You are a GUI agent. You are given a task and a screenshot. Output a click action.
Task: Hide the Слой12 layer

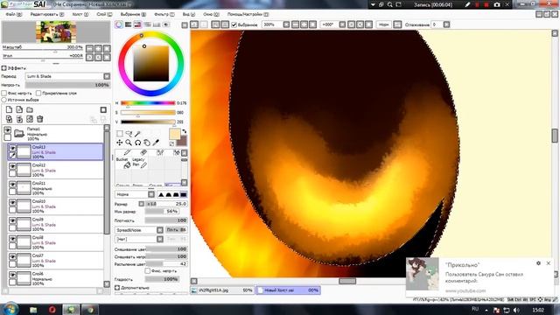pyautogui.click(x=12, y=166)
